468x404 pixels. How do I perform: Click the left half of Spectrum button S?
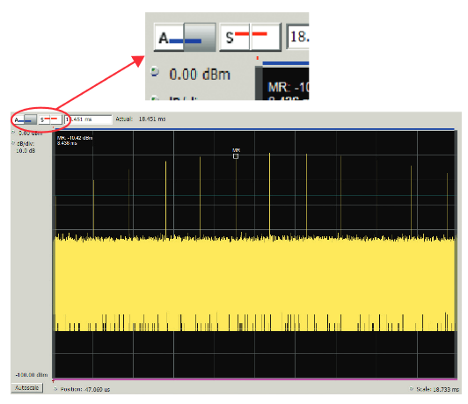(45, 119)
